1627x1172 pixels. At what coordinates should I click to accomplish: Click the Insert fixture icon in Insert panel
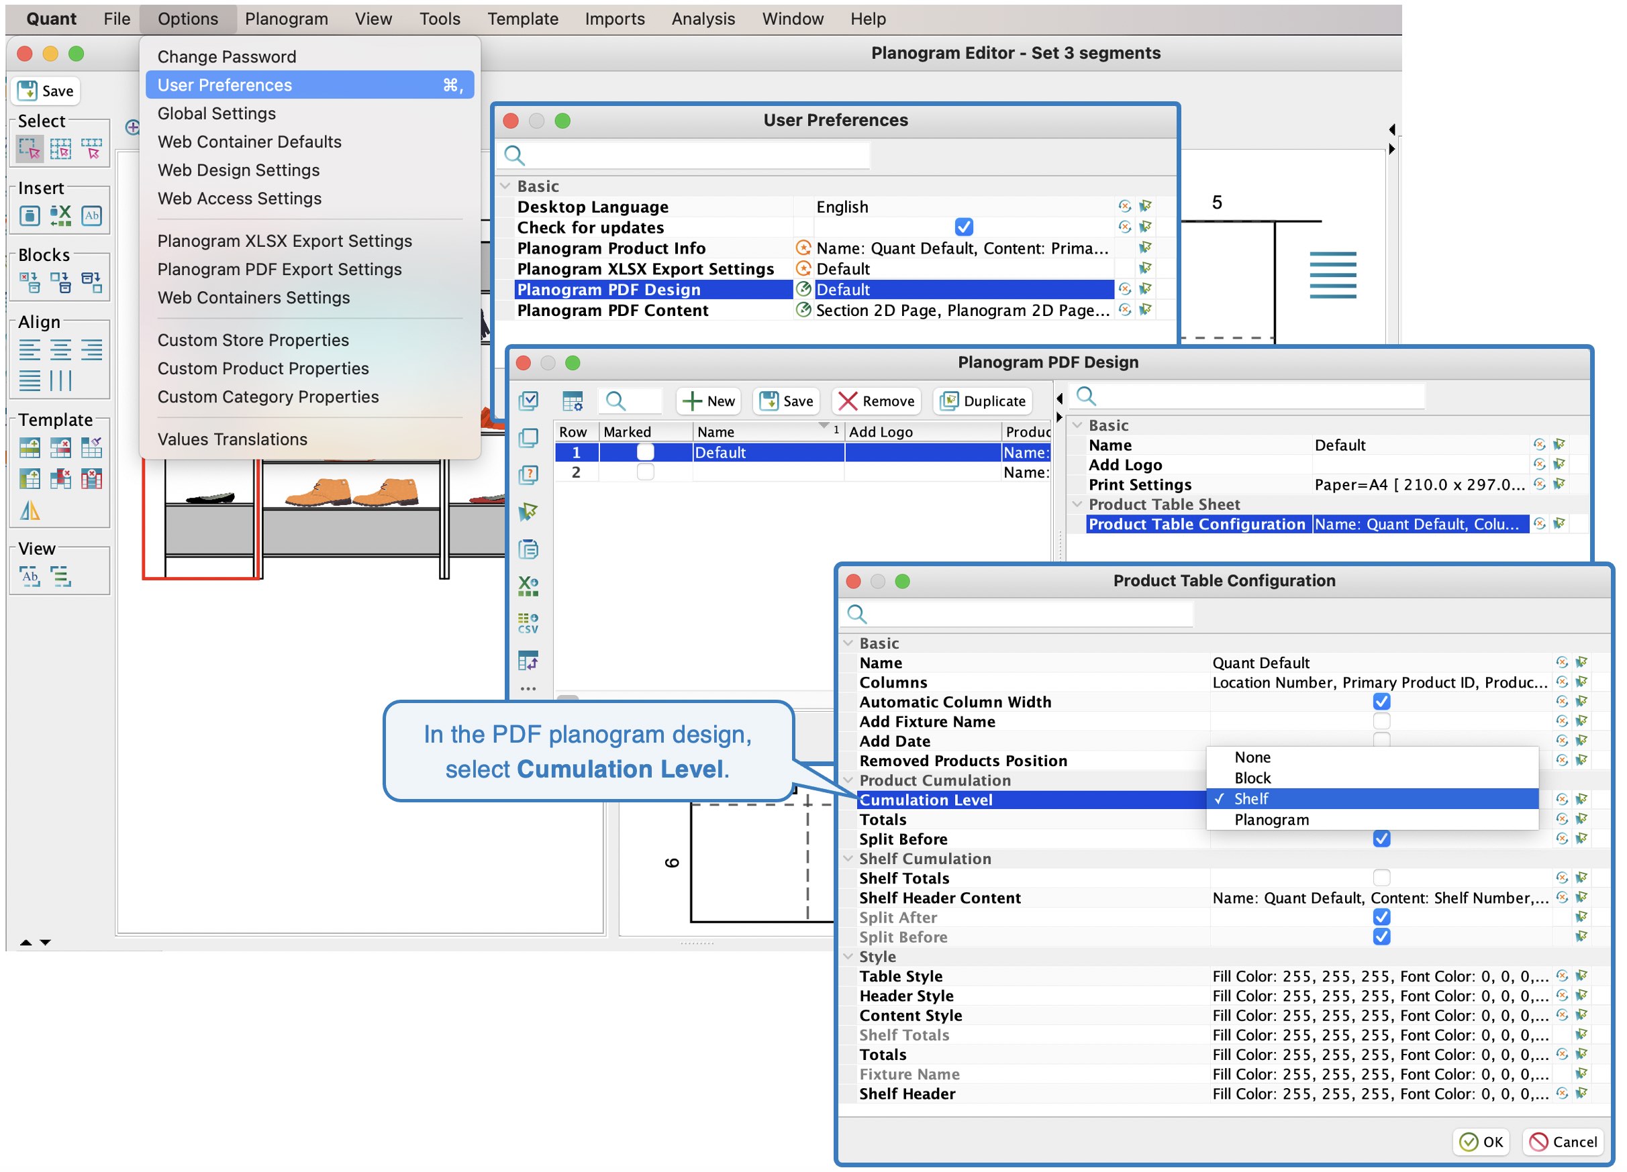30,216
